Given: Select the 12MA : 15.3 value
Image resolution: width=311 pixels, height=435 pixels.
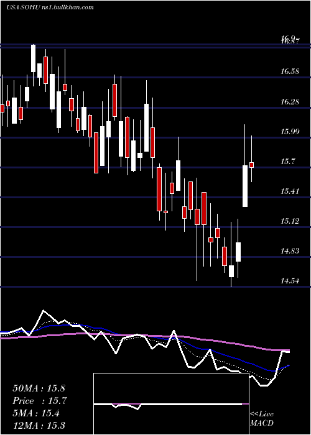Looking at the screenshot, I should click(40, 425).
